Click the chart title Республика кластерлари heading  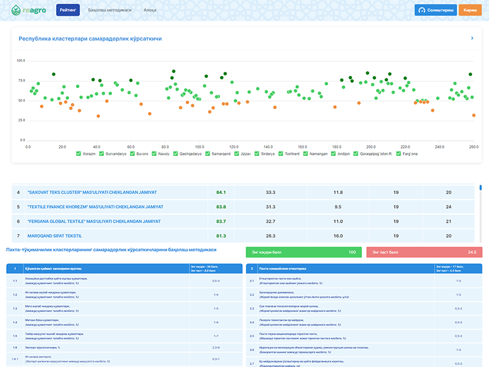click(90, 39)
